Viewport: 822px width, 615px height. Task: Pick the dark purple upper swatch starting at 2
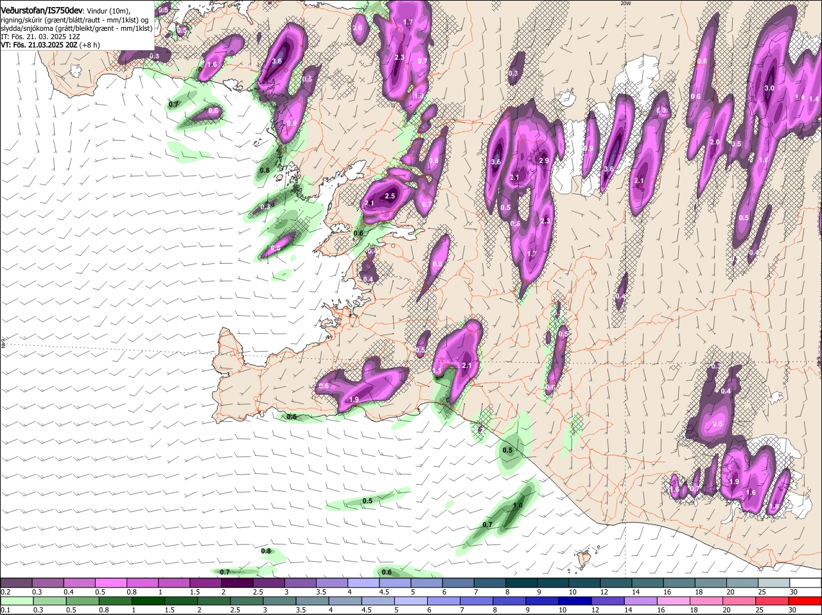(237, 582)
